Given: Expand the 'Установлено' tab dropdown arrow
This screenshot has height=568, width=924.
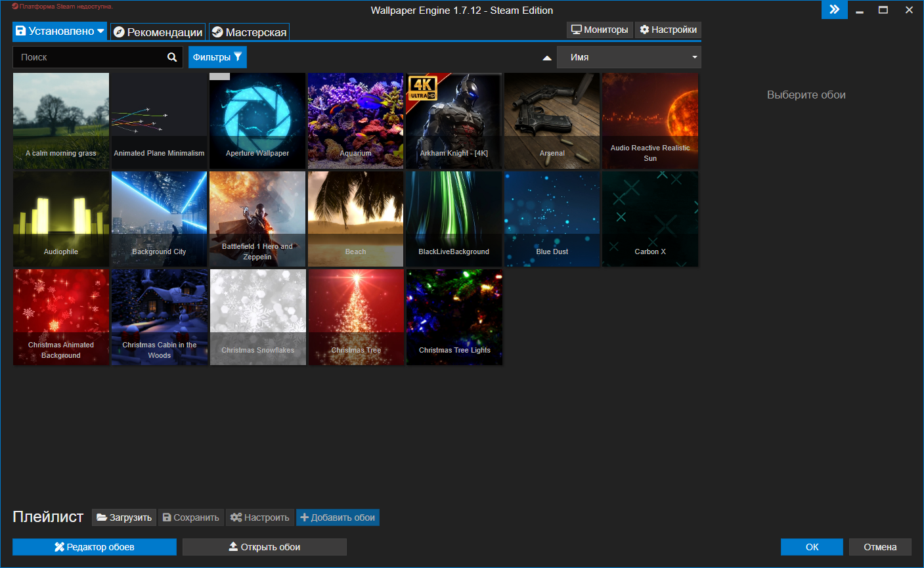Looking at the screenshot, I should (x=100, y=31).
